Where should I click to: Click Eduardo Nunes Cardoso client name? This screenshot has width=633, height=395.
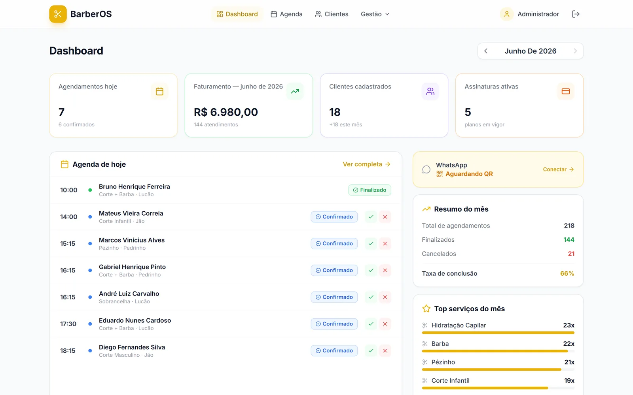pyautogui.click(x=135, y=320)
